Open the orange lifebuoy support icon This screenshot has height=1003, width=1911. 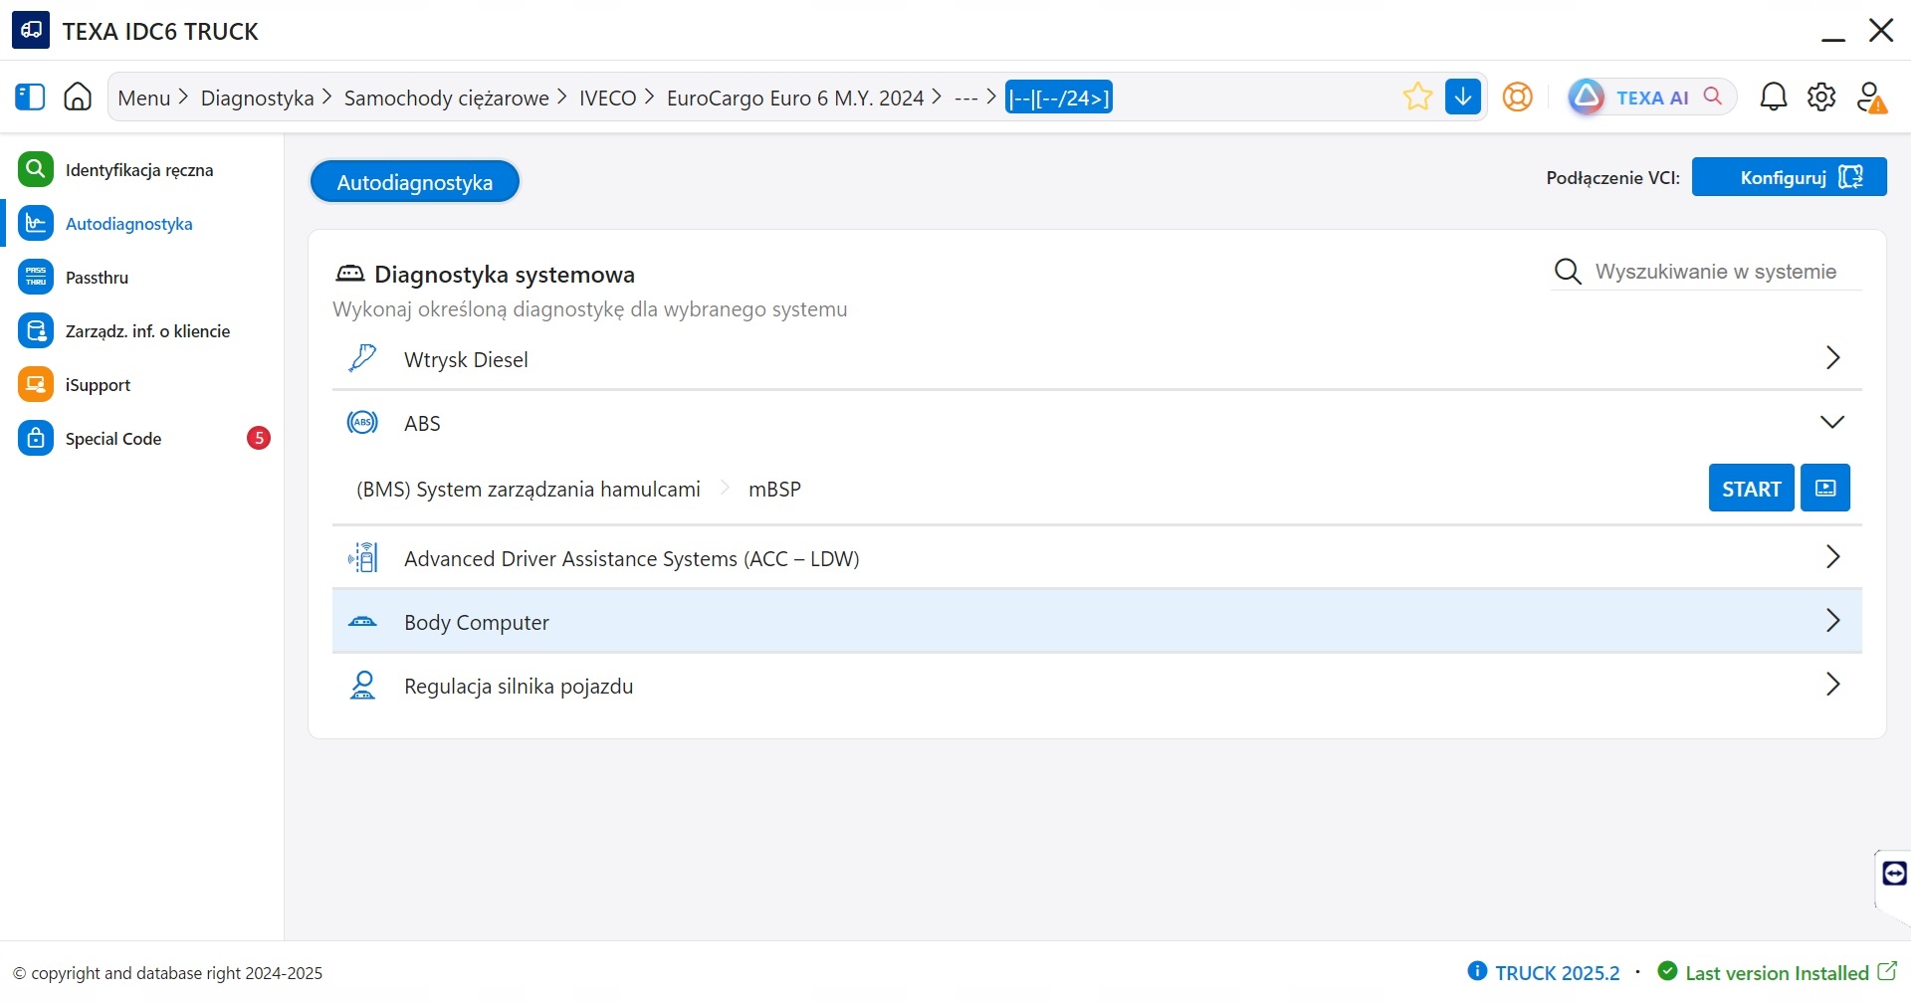(1517, 97)
